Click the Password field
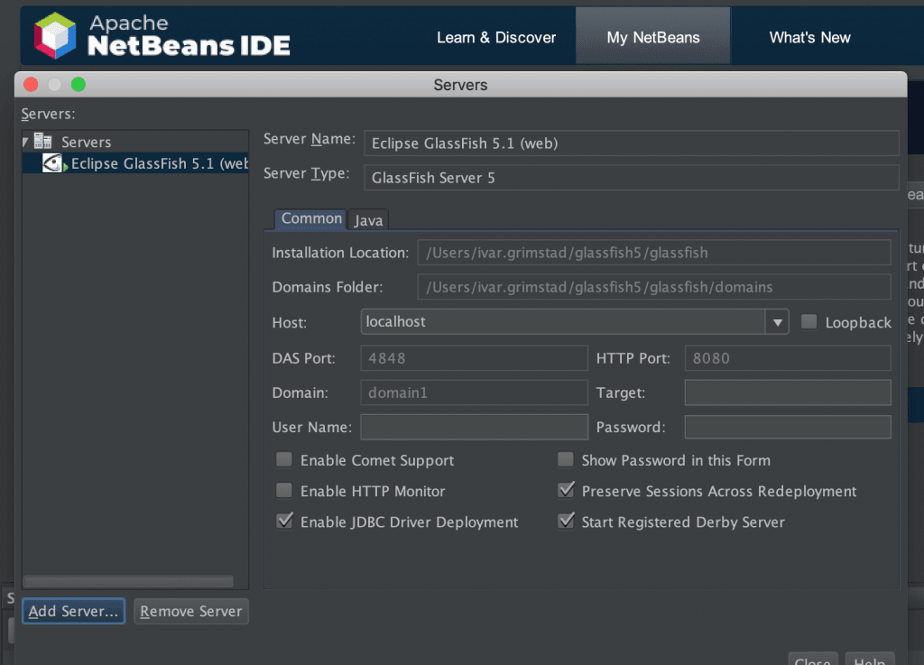This screenshot has width=924, height=665. pos(787,427)
